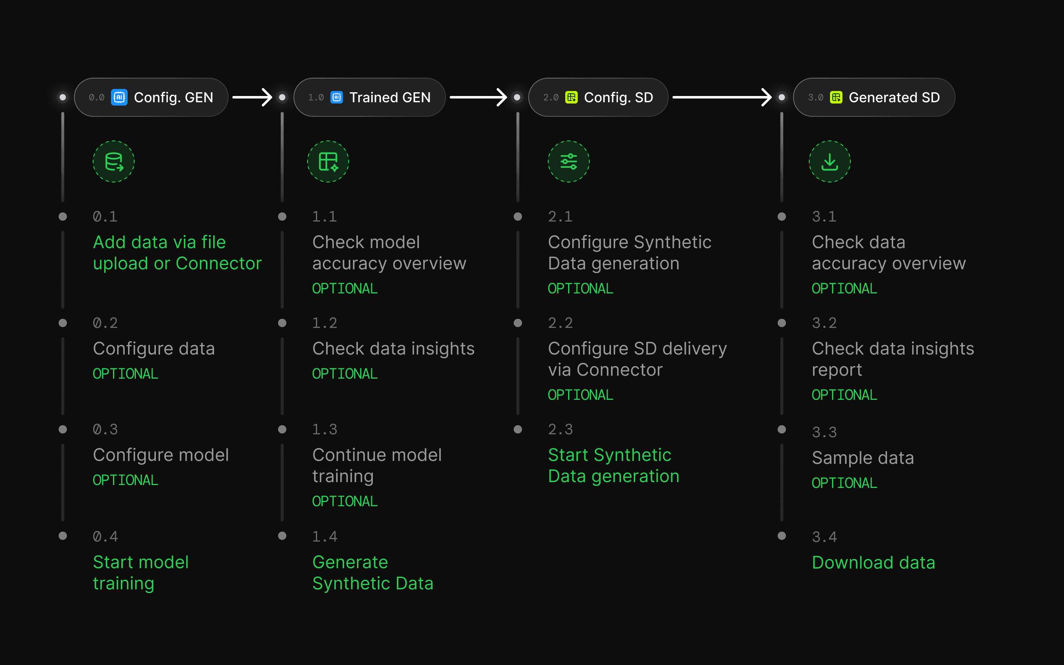Click green table icon in Generated SD pill
This screenshot has height=665, width=1064.
coord(836,97)
